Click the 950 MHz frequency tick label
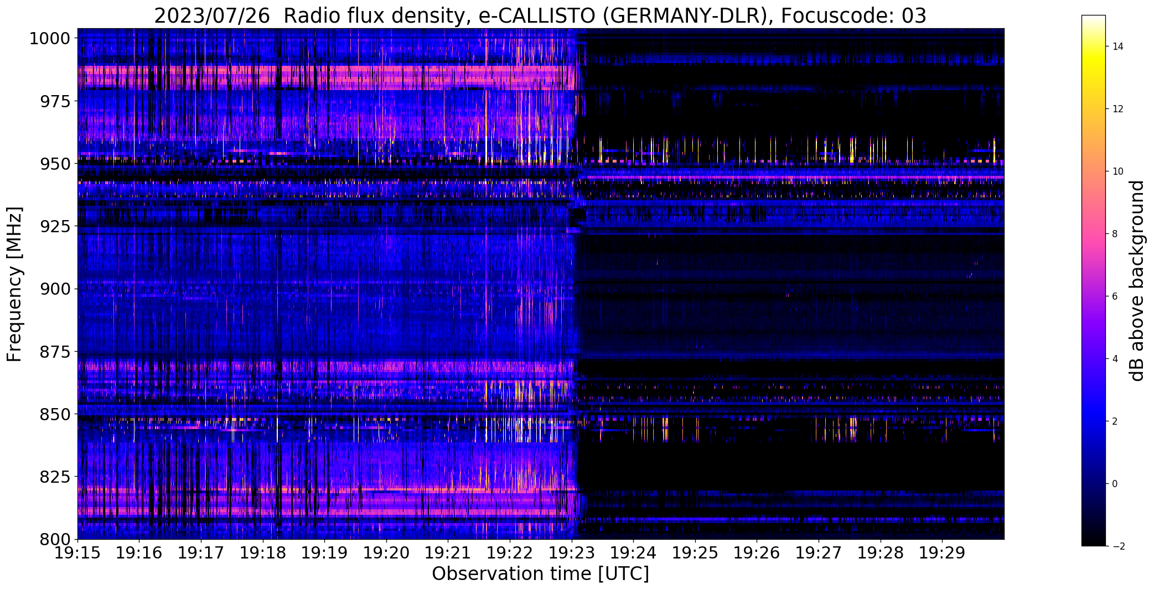Image resolution: width=1154 pixels, height=590 pixels. pos(55,164)
